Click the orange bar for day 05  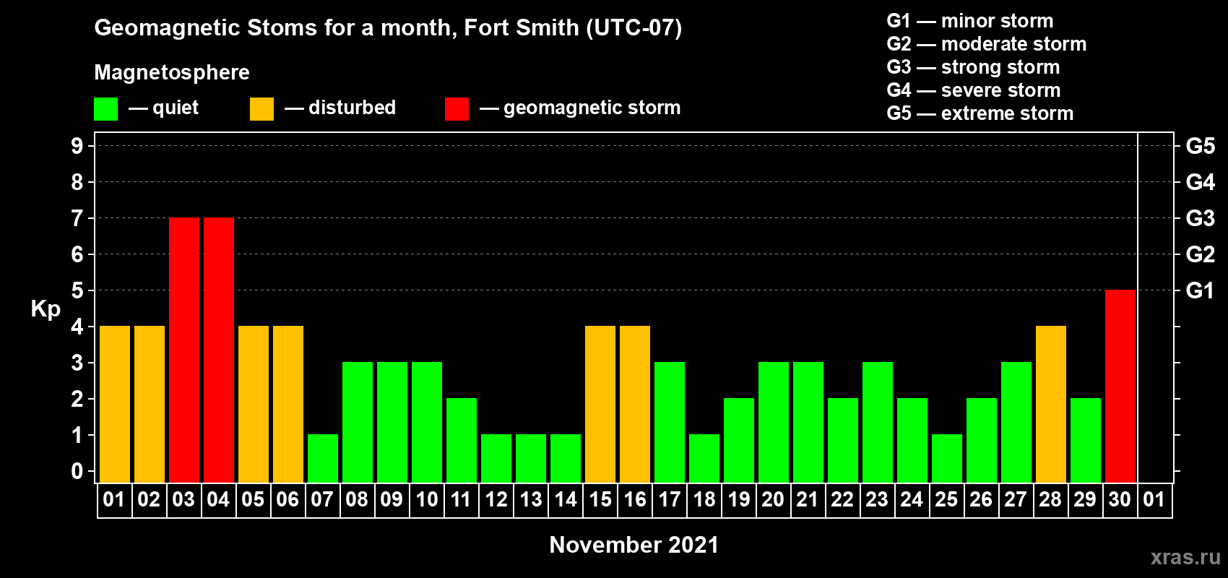tap(254, 405)
